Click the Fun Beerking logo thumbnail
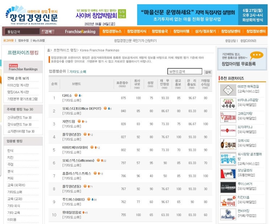 (228, 215)
